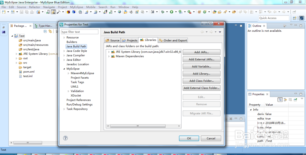Viewport: 306px width, 155px height.
Task: Click Collapse All icon in Package Explorer
Action: [45, 31]
